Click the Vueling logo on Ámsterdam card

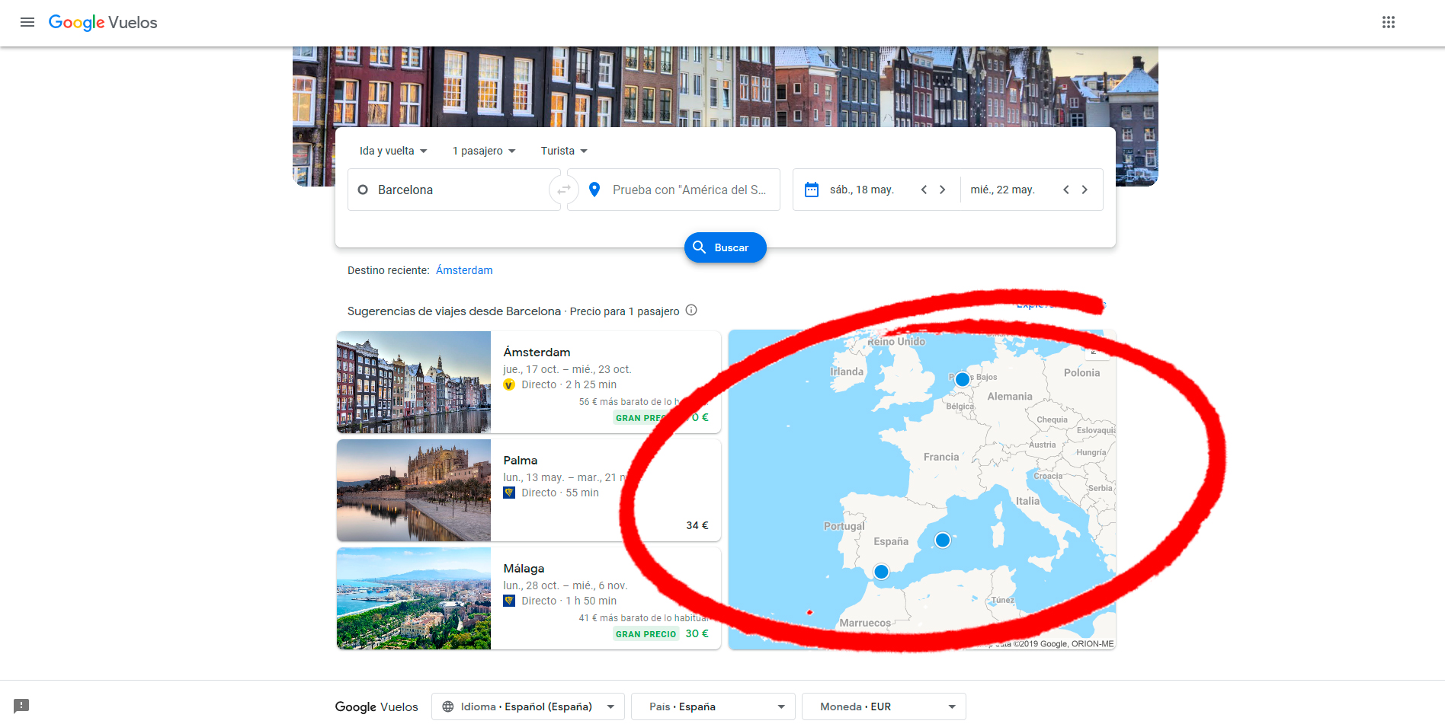(x=509, y=384)
